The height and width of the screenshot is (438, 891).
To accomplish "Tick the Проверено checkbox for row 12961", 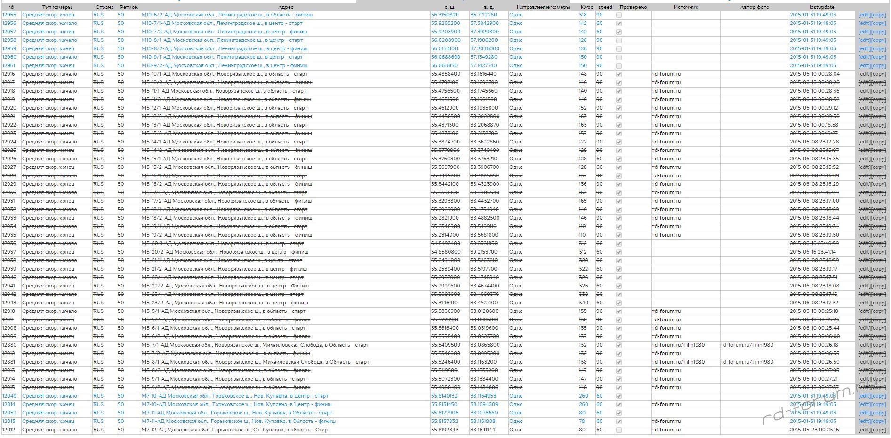I will (x=619, y=66).
